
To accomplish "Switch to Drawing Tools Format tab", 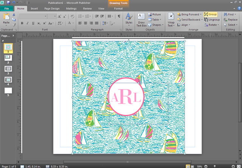I will coord(118,8).
